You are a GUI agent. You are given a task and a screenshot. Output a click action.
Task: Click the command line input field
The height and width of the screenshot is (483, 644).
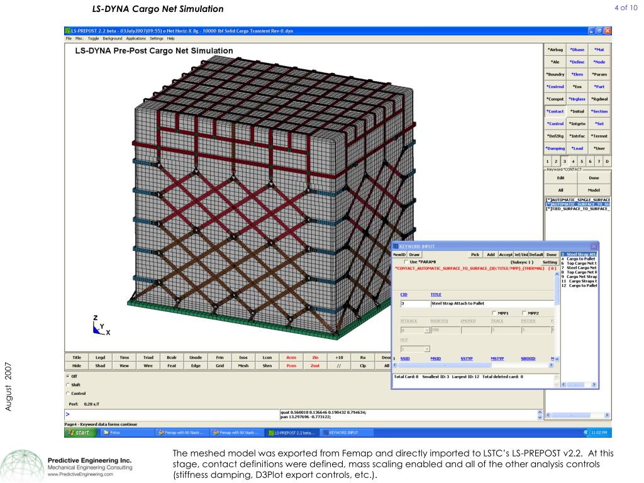pos(172,414)
